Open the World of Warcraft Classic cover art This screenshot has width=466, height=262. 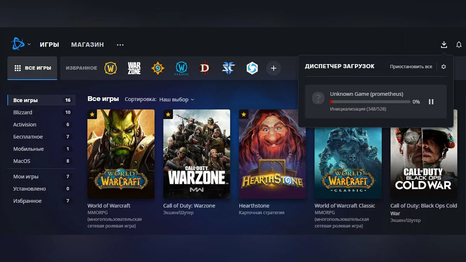pyautogui.click(x=348, y=163)
